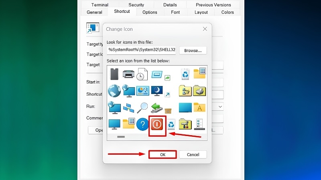Choose the blue shortcut arrow icon
Screen dimensions: 321x180
(167, 94)
